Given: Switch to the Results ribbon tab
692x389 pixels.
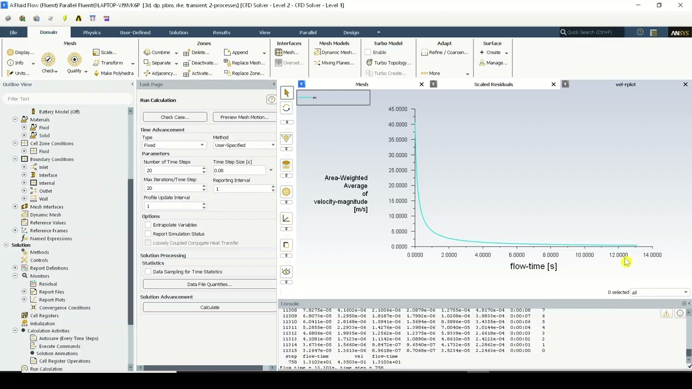Looking at the screenshot, I should coord(221,32).
